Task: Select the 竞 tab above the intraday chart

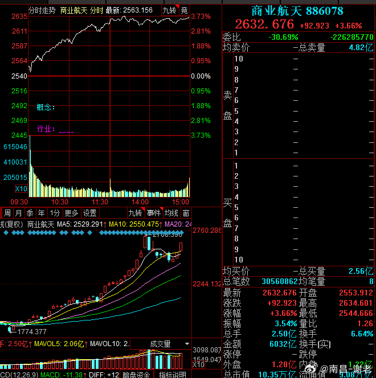Action: [185, 10]
